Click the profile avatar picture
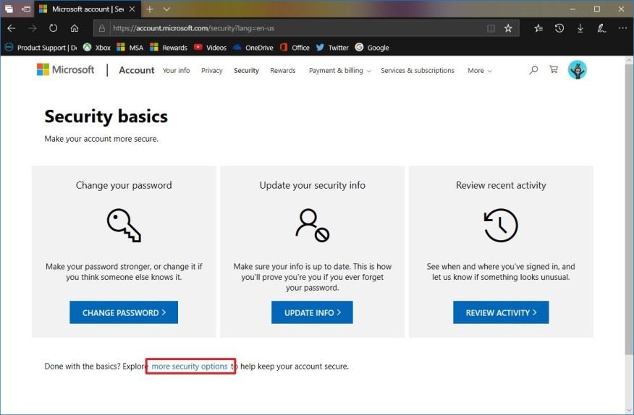The width and height of the screenshot is (634, 415). point(577,70)
